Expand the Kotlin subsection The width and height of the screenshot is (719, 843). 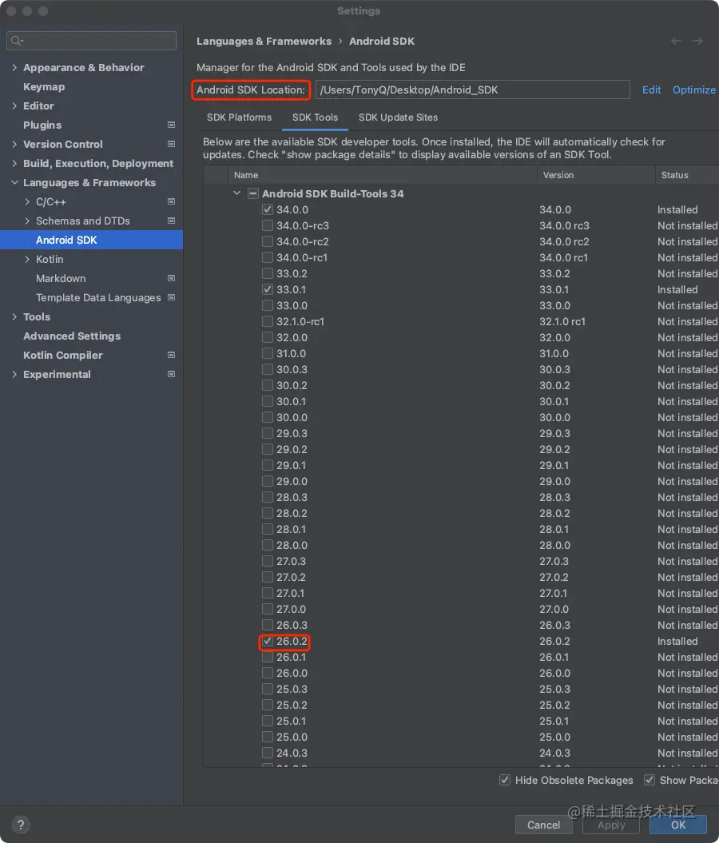[x=27, y=259]
